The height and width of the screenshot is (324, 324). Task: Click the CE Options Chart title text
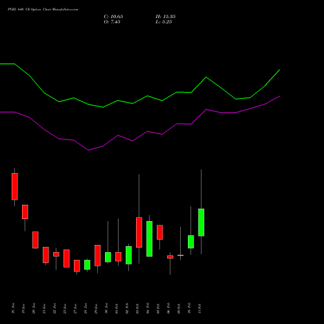(x=43, y=10)
